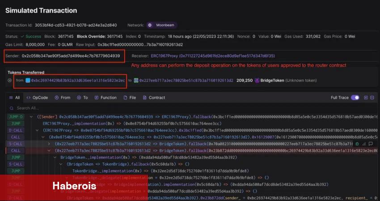Click the comment icon on the S-CALL row
The height and width of the screenshot is (201, 380).
click(371, 144)
